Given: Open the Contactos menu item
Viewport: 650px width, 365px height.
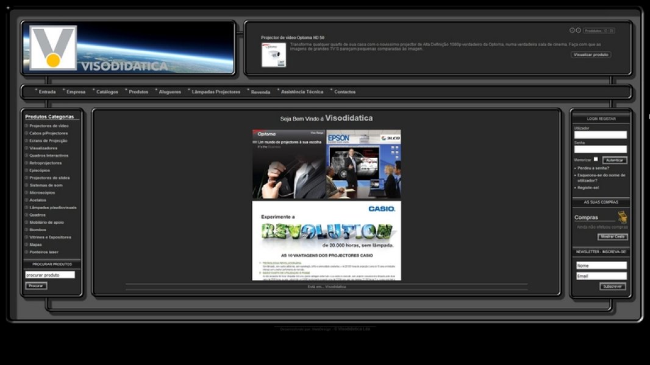Looking at the screenshot, I should pos(345,92).
